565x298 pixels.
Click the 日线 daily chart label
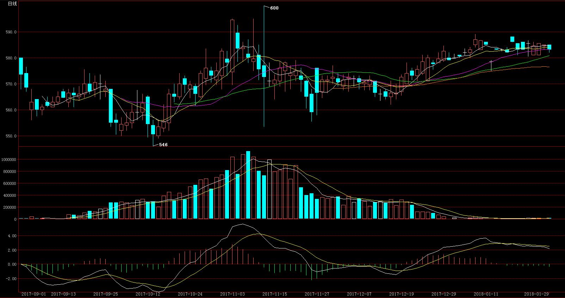tap(12, 4)
